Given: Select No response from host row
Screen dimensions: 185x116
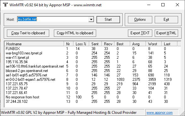Looking at the screenshot, I should [93, 97].
